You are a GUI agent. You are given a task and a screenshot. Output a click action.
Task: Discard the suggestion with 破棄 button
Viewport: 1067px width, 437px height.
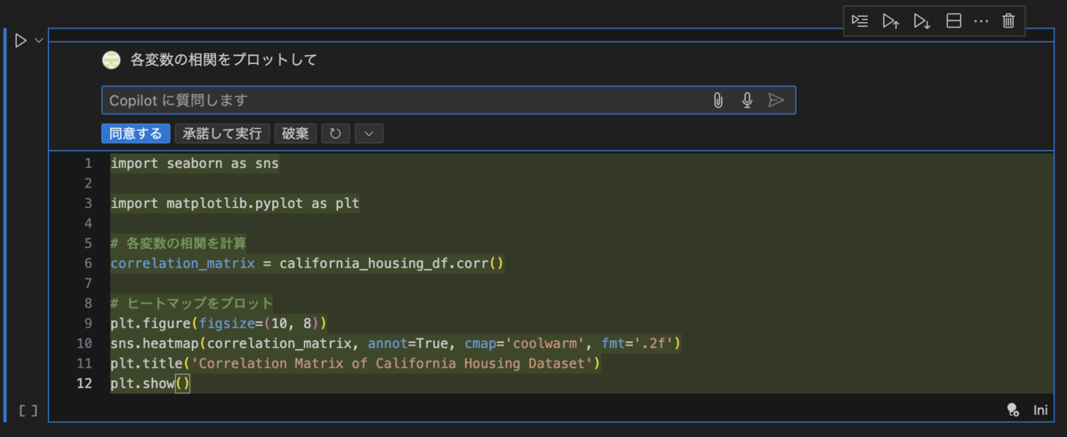pos(295,133)
